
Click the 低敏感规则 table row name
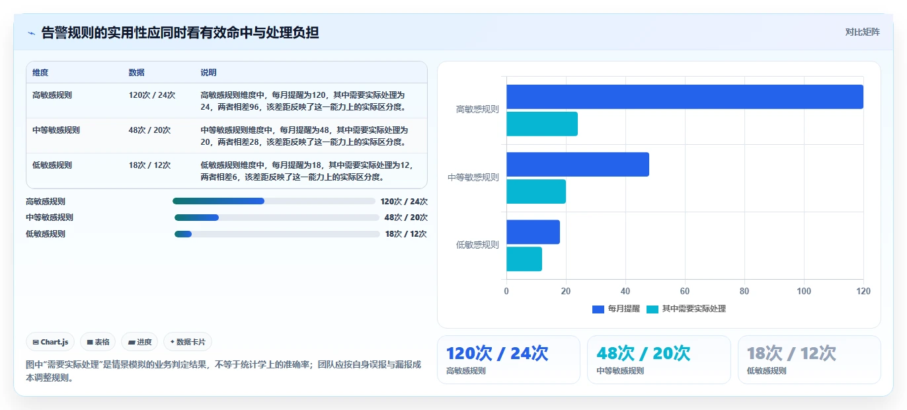[52, 165]
